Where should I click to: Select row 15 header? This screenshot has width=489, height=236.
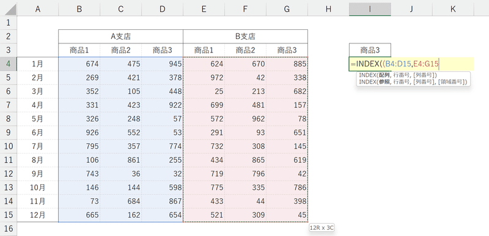(x=9, y=215)
